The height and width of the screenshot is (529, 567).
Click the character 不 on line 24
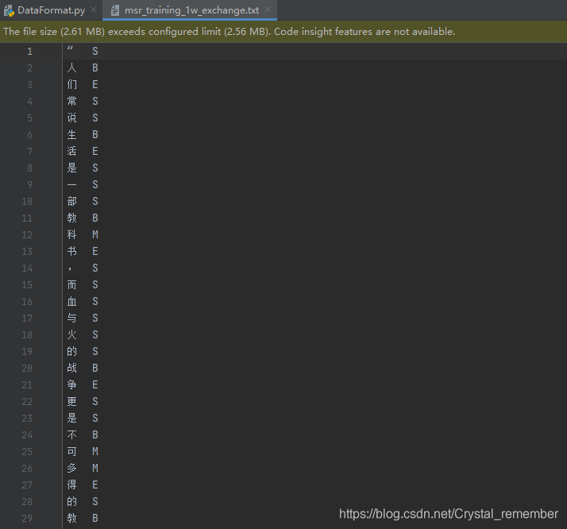click(72, 435)
